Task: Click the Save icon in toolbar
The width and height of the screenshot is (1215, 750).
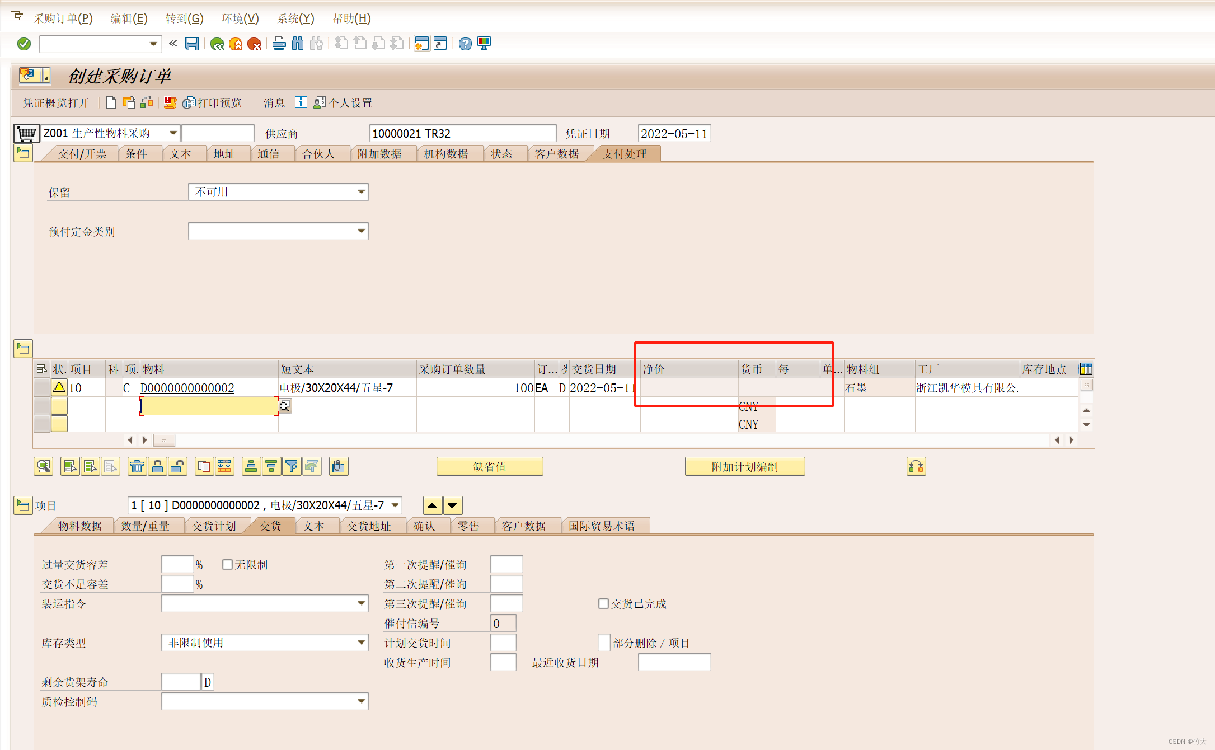Action: click(x=192, y=44)
